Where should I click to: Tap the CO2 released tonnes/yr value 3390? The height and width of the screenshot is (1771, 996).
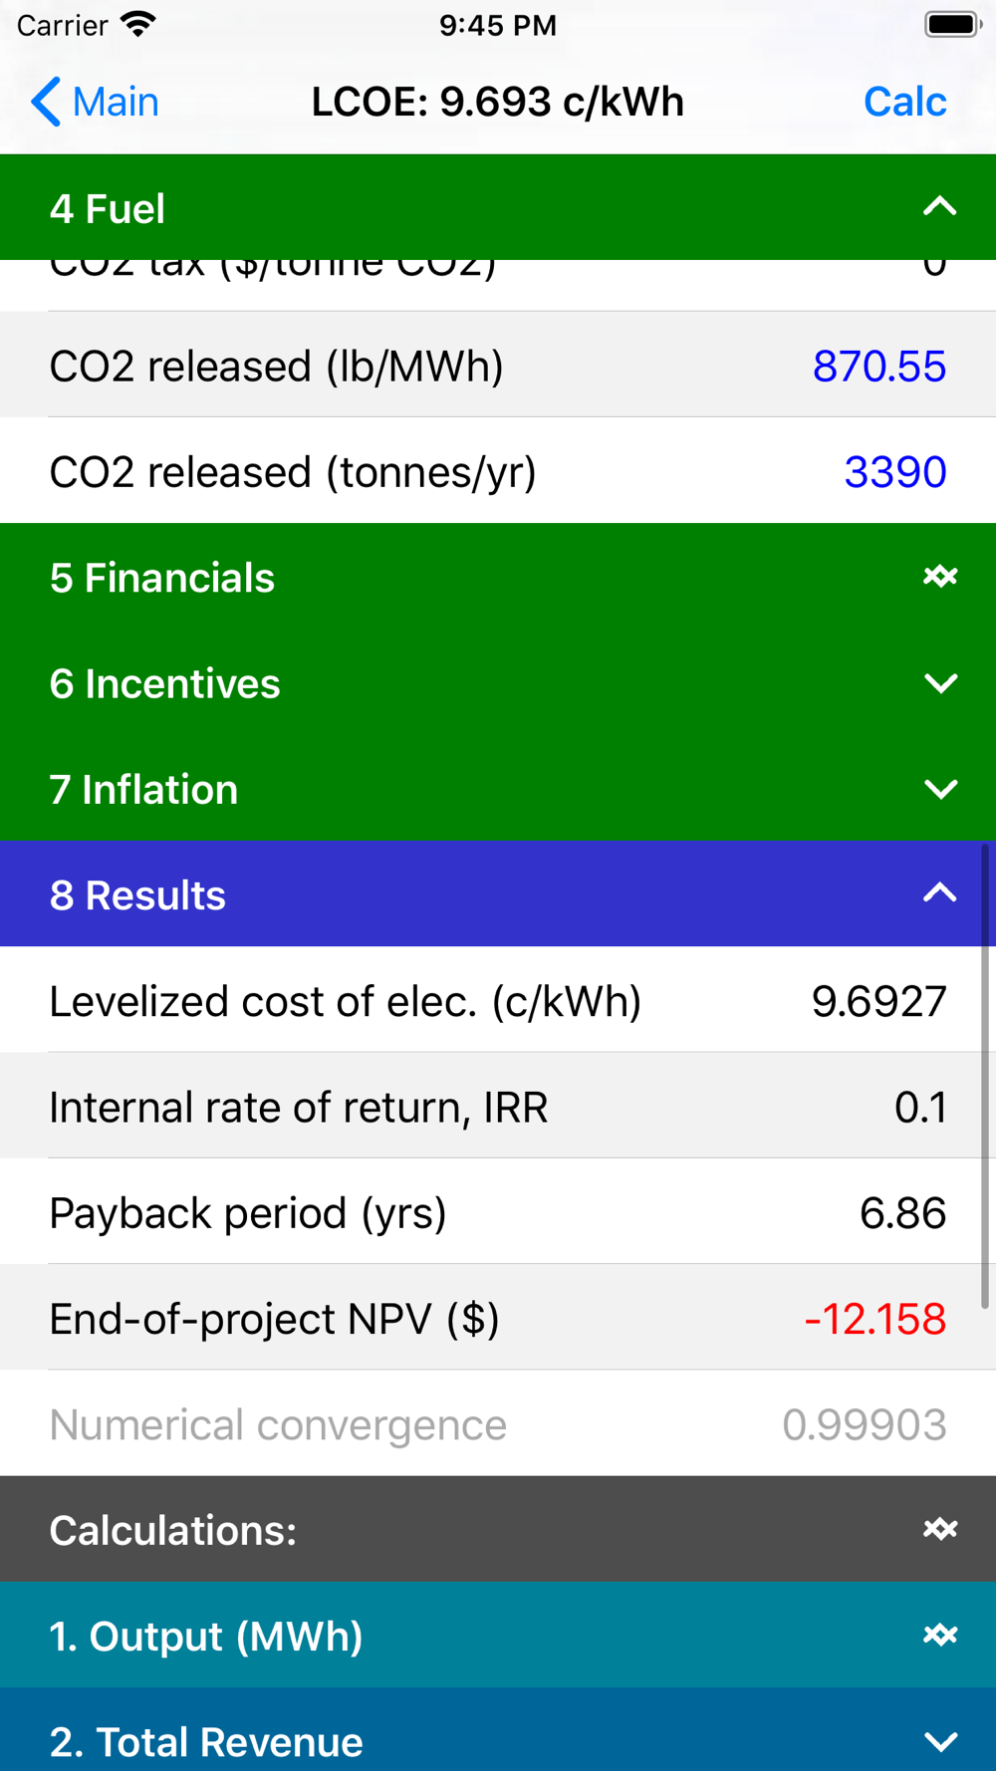pyautogui.click(x=894, y=472)
